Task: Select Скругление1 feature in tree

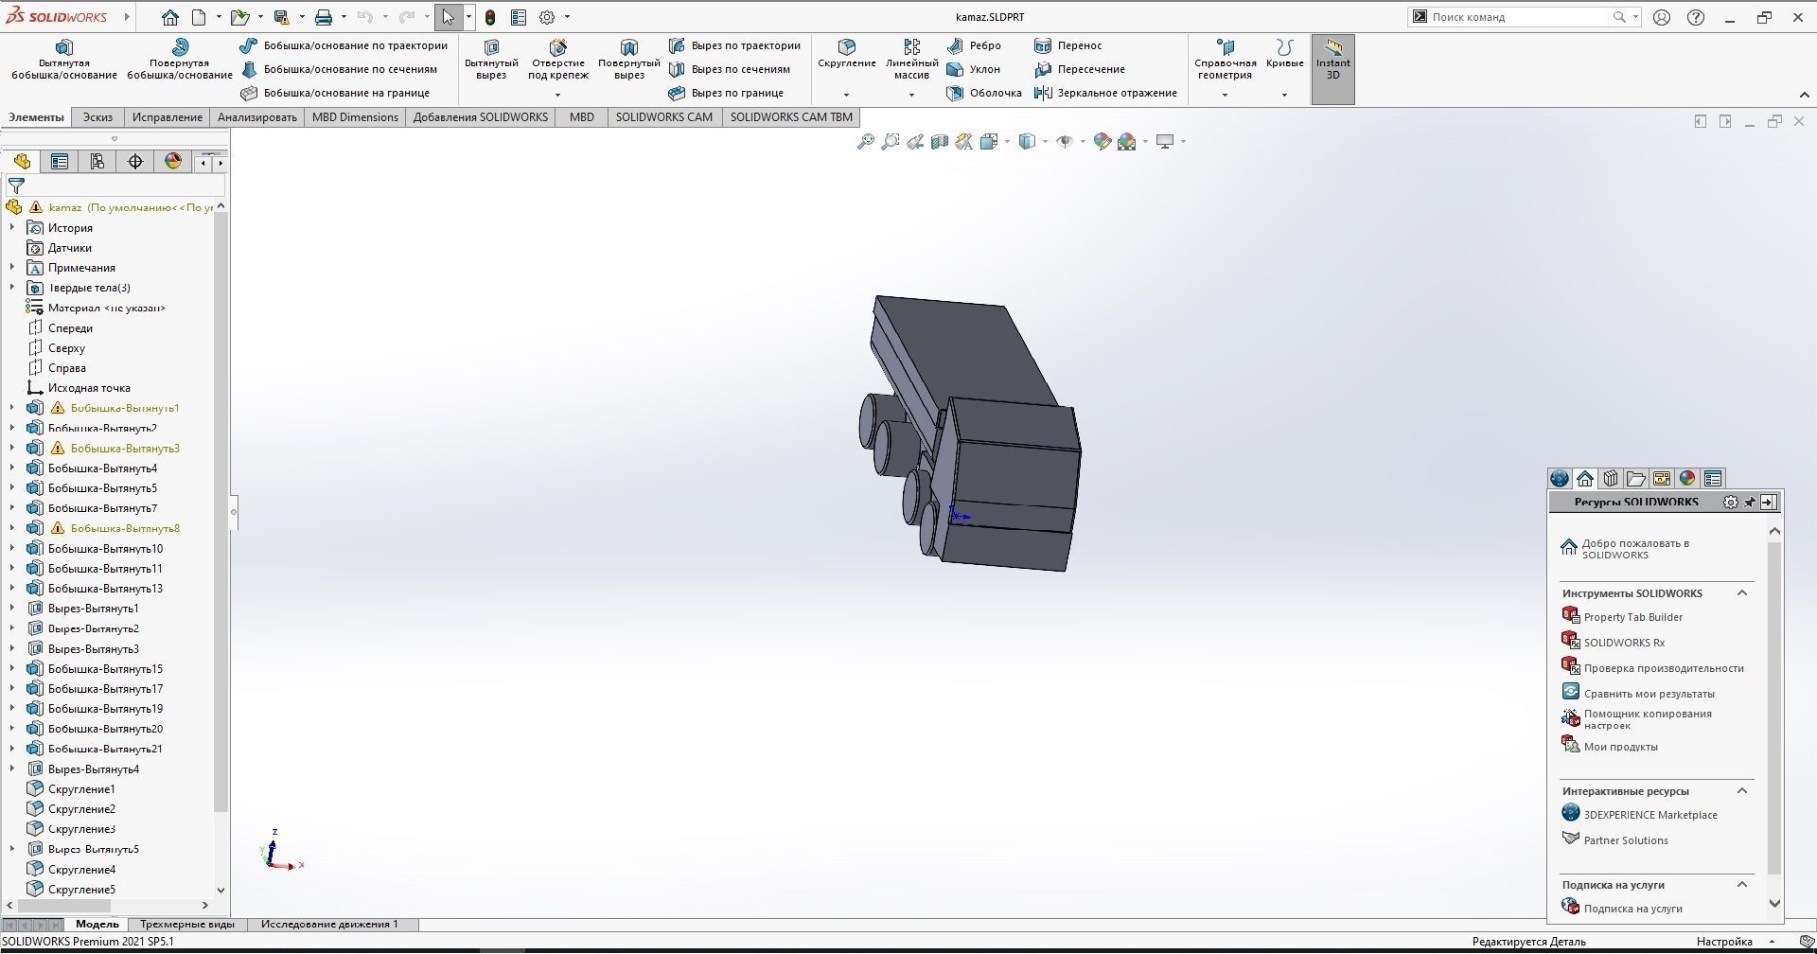Action: 81,789
